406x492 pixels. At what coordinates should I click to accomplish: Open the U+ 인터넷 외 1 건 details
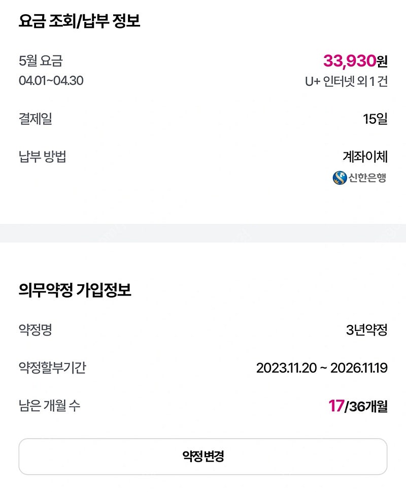(x=346, y=82)
